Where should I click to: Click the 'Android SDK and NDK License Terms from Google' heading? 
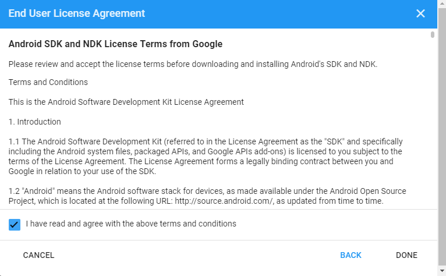(x=115, y=44)
